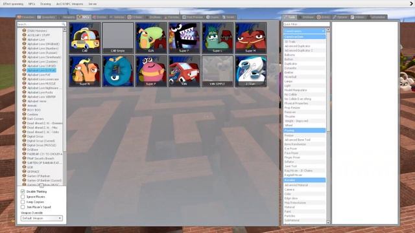Click the icon beside BOXY BOO category
The width and height of the screenshot is (415, 233).
25,110
